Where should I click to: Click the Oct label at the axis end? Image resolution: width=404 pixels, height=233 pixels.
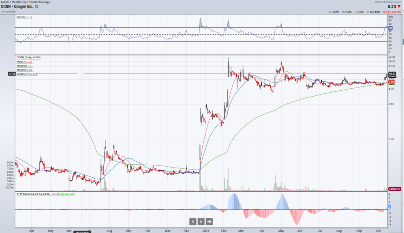(378, 231)
